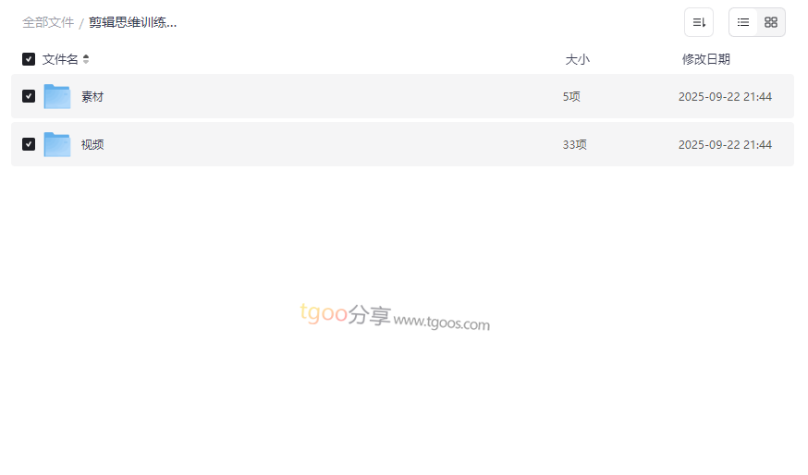Click the 修改日期 column header
Screen dimensions: 808x475
705,59
